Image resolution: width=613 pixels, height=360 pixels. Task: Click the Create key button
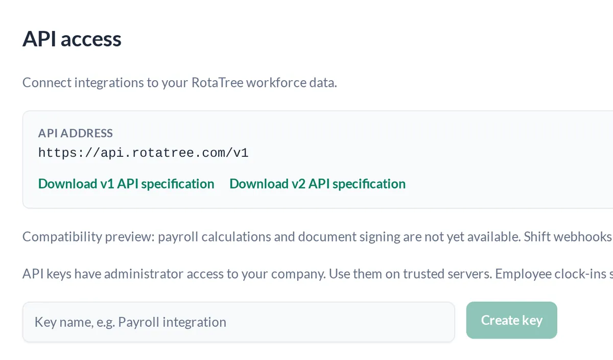pyautogui.click(x=511, y=320)
